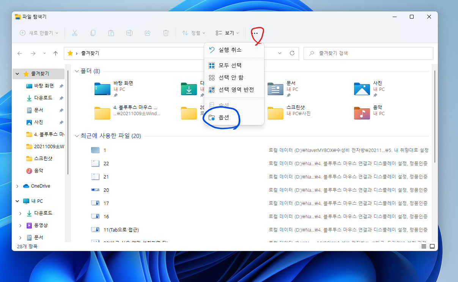Collapse the 내 PC tree node
The image size is (458, 282).
click(17, 201)
